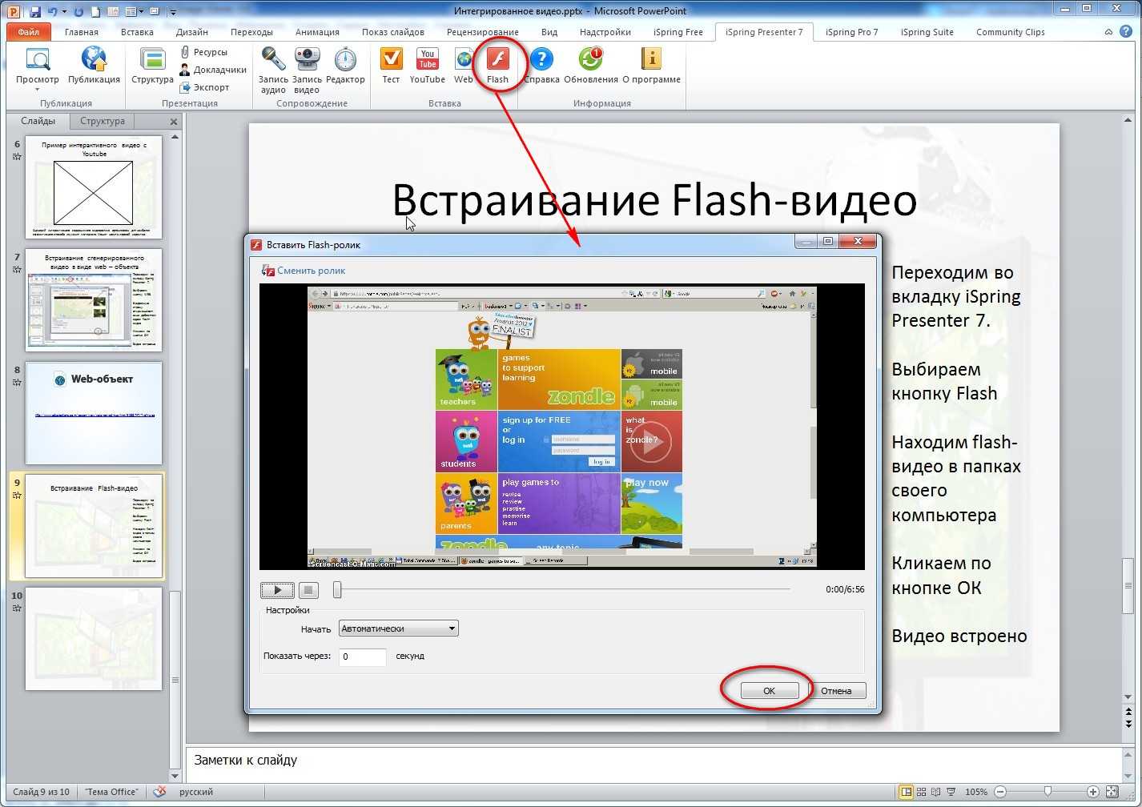Minimize the ribbon with the chevron
Screen dimensions: 1142x807
1108,32
